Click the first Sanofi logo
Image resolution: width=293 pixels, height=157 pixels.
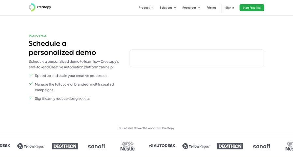point(96,146)
